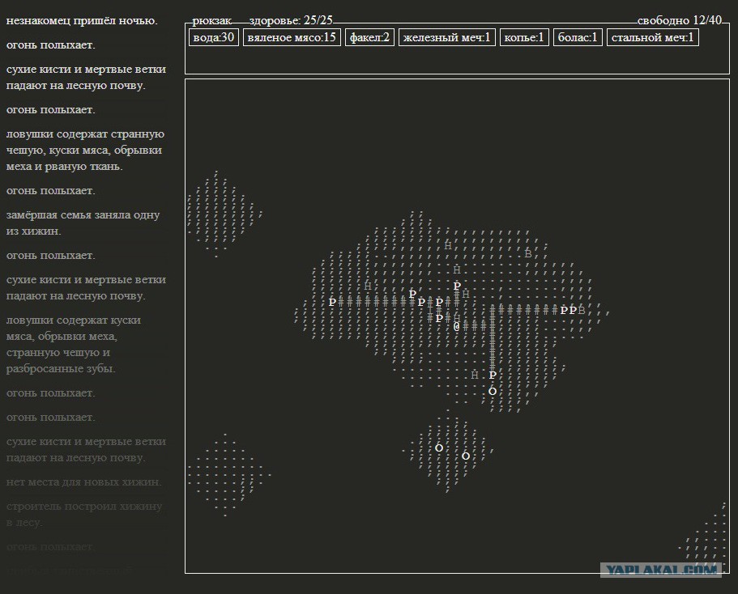Click log line 'нет места для новых хижин.'
The height and width of the screenshot is (594, 738).
(x=83, y=482)
